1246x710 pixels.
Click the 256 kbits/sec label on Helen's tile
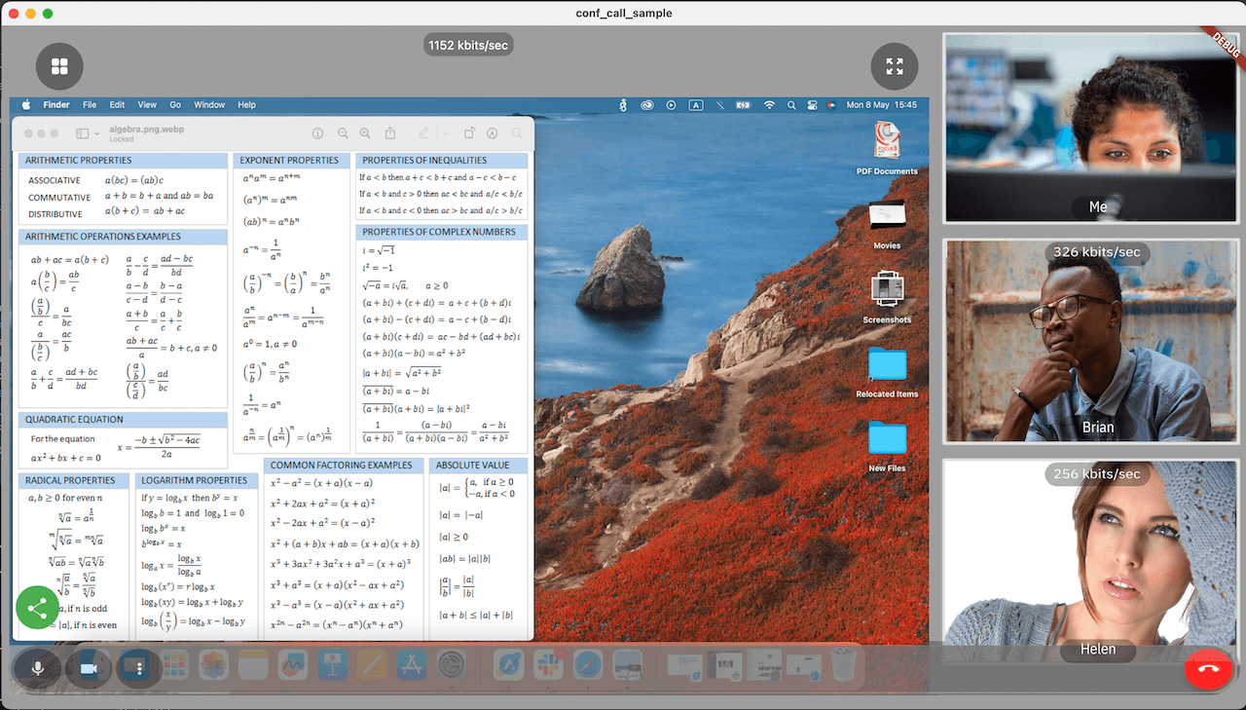1097,473
